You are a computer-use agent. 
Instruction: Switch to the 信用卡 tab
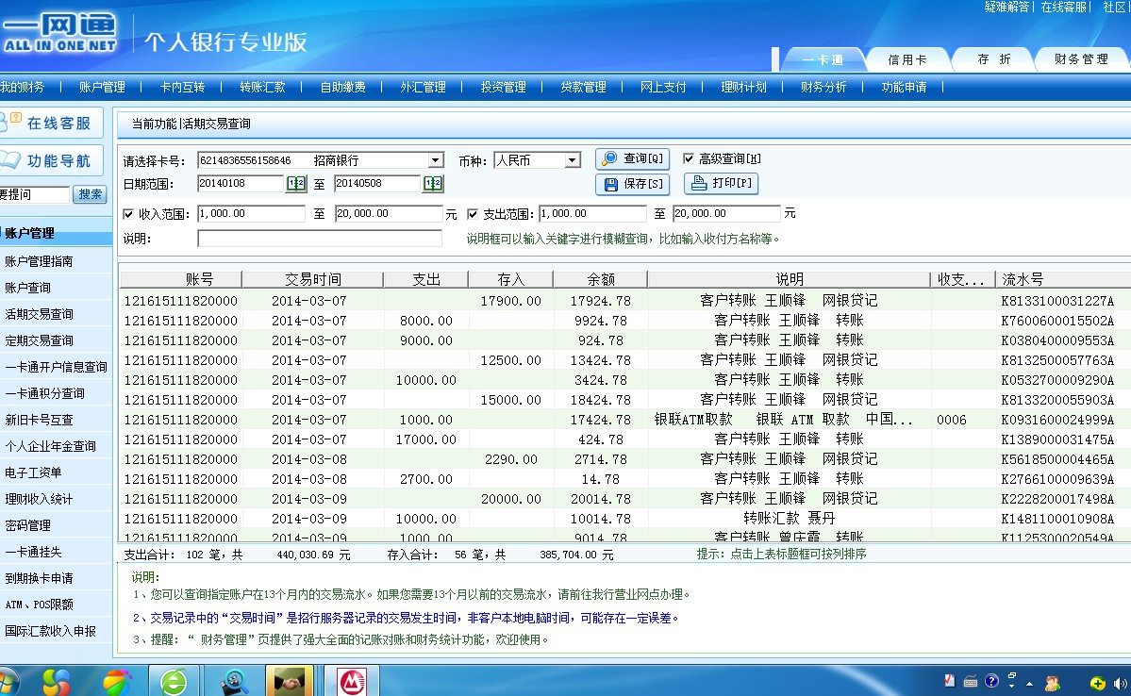[906, 59]
